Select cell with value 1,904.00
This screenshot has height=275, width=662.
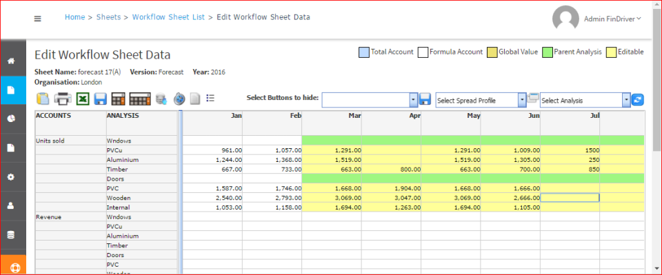(x=392, y=188)
